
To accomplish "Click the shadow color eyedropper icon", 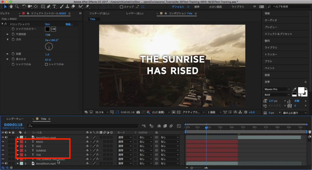I will (x=54, y=29).
